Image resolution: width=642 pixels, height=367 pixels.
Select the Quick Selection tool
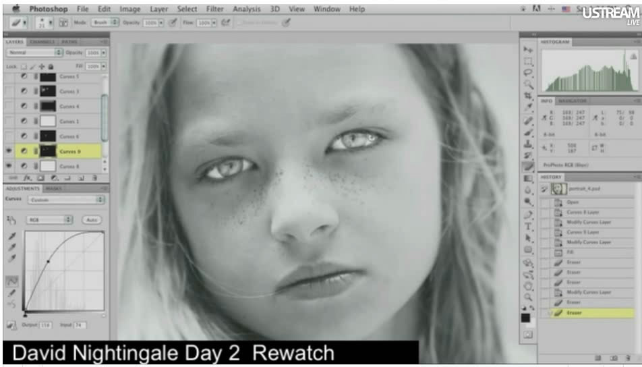coord(528,84)
